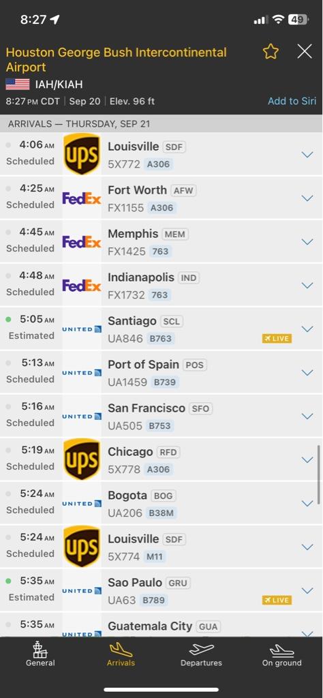Expand the San Francisco UA505 chevron

click(x=307, y=416)
